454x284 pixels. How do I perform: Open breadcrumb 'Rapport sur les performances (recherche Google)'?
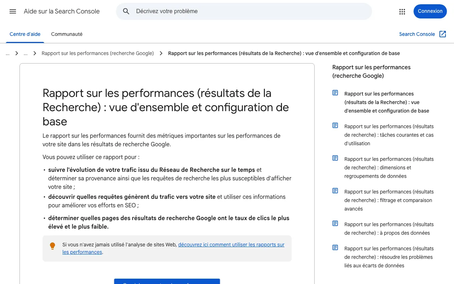tap(98, 53)
